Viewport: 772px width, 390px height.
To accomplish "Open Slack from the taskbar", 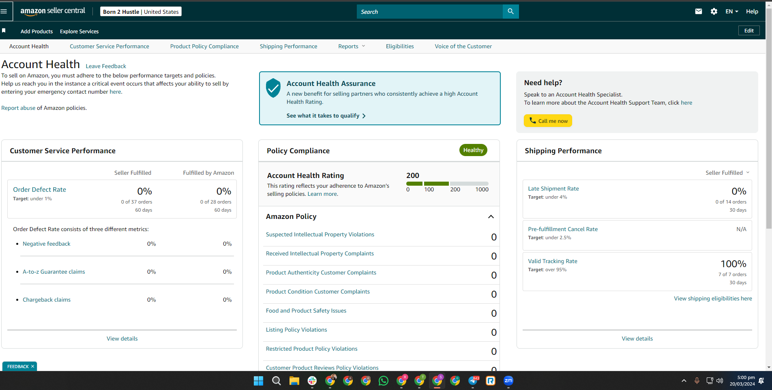I will coord(312,381).
